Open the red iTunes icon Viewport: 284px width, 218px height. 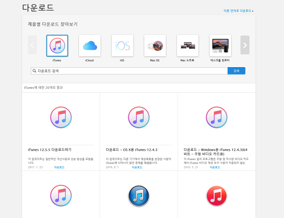click(x=216, y=196)
